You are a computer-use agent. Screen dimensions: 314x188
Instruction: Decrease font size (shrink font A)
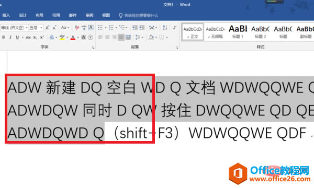[x=54, y=28]
